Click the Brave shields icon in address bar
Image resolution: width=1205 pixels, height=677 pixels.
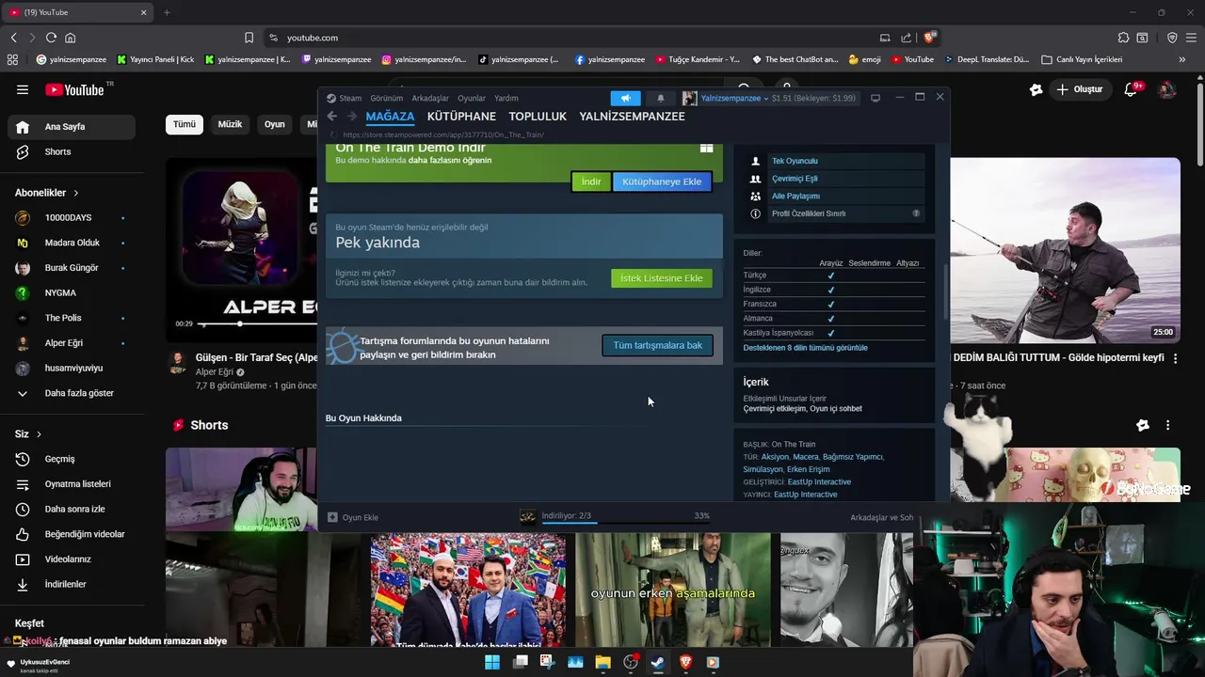[930, 38]
